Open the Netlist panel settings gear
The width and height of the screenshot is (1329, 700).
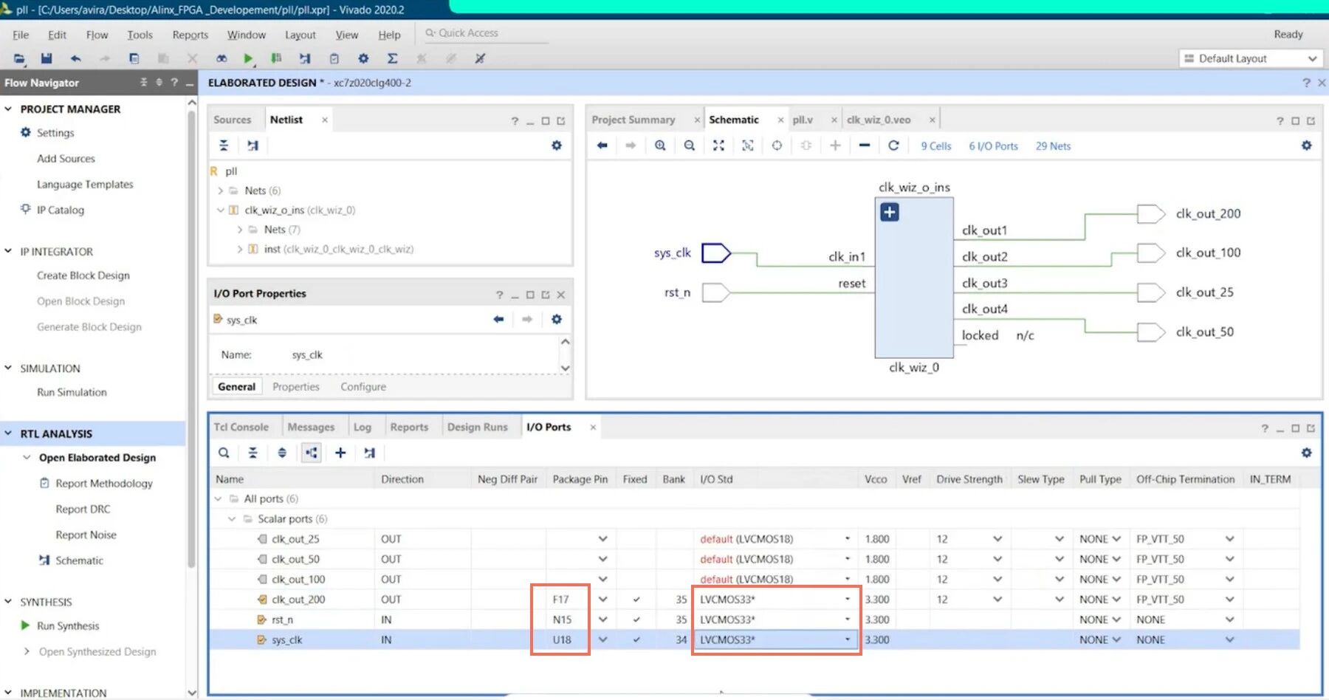[x=557, y=145]
